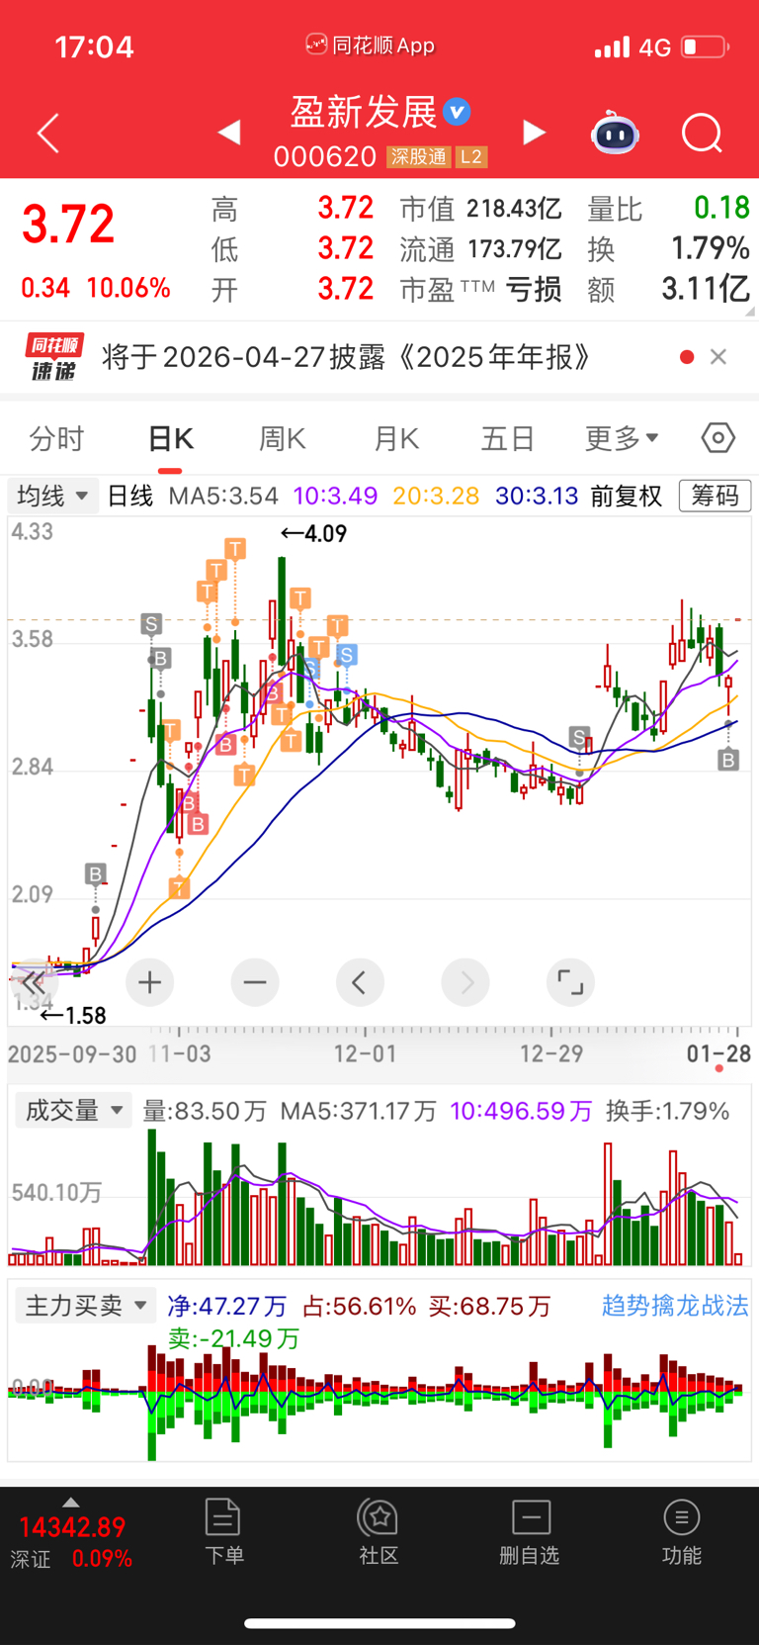Tap the back arrow in the header

(x=47, y=134)
